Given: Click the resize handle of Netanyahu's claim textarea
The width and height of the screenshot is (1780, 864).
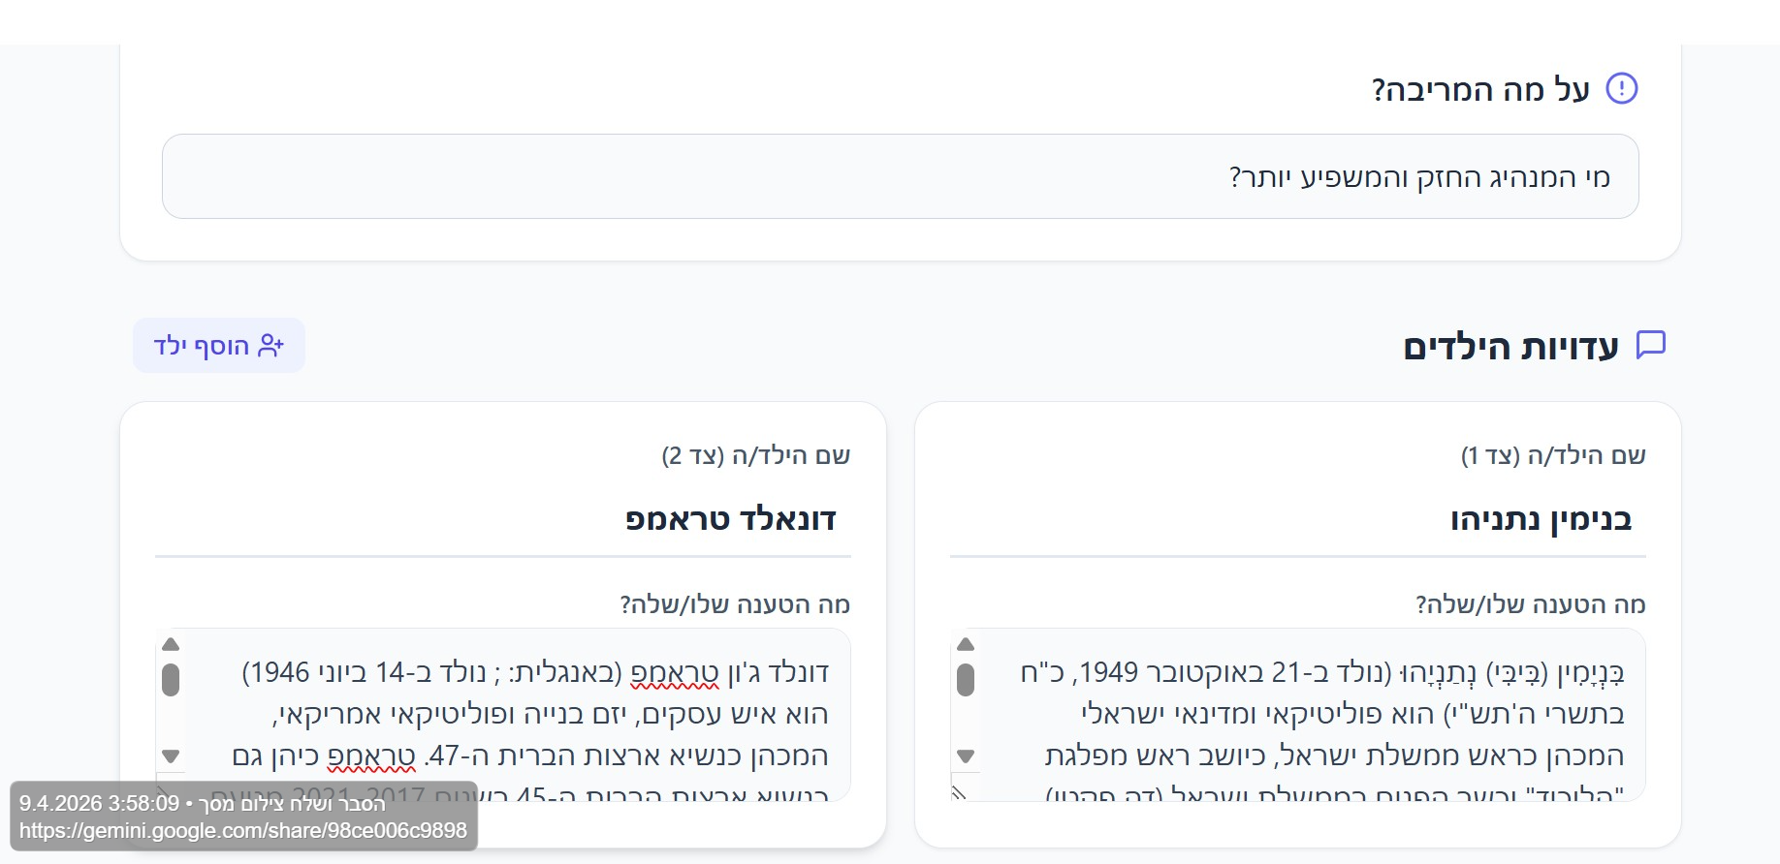Looking at the screenshot, I should coord(960,793).
